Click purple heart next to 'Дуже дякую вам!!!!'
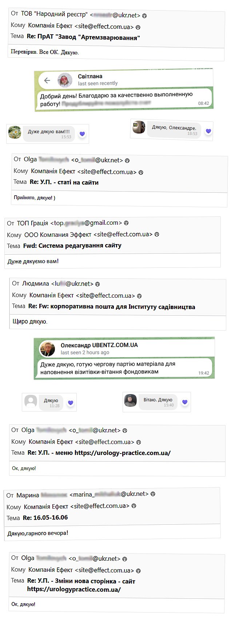This screenshot has width=231, height=617. point(82,134)
